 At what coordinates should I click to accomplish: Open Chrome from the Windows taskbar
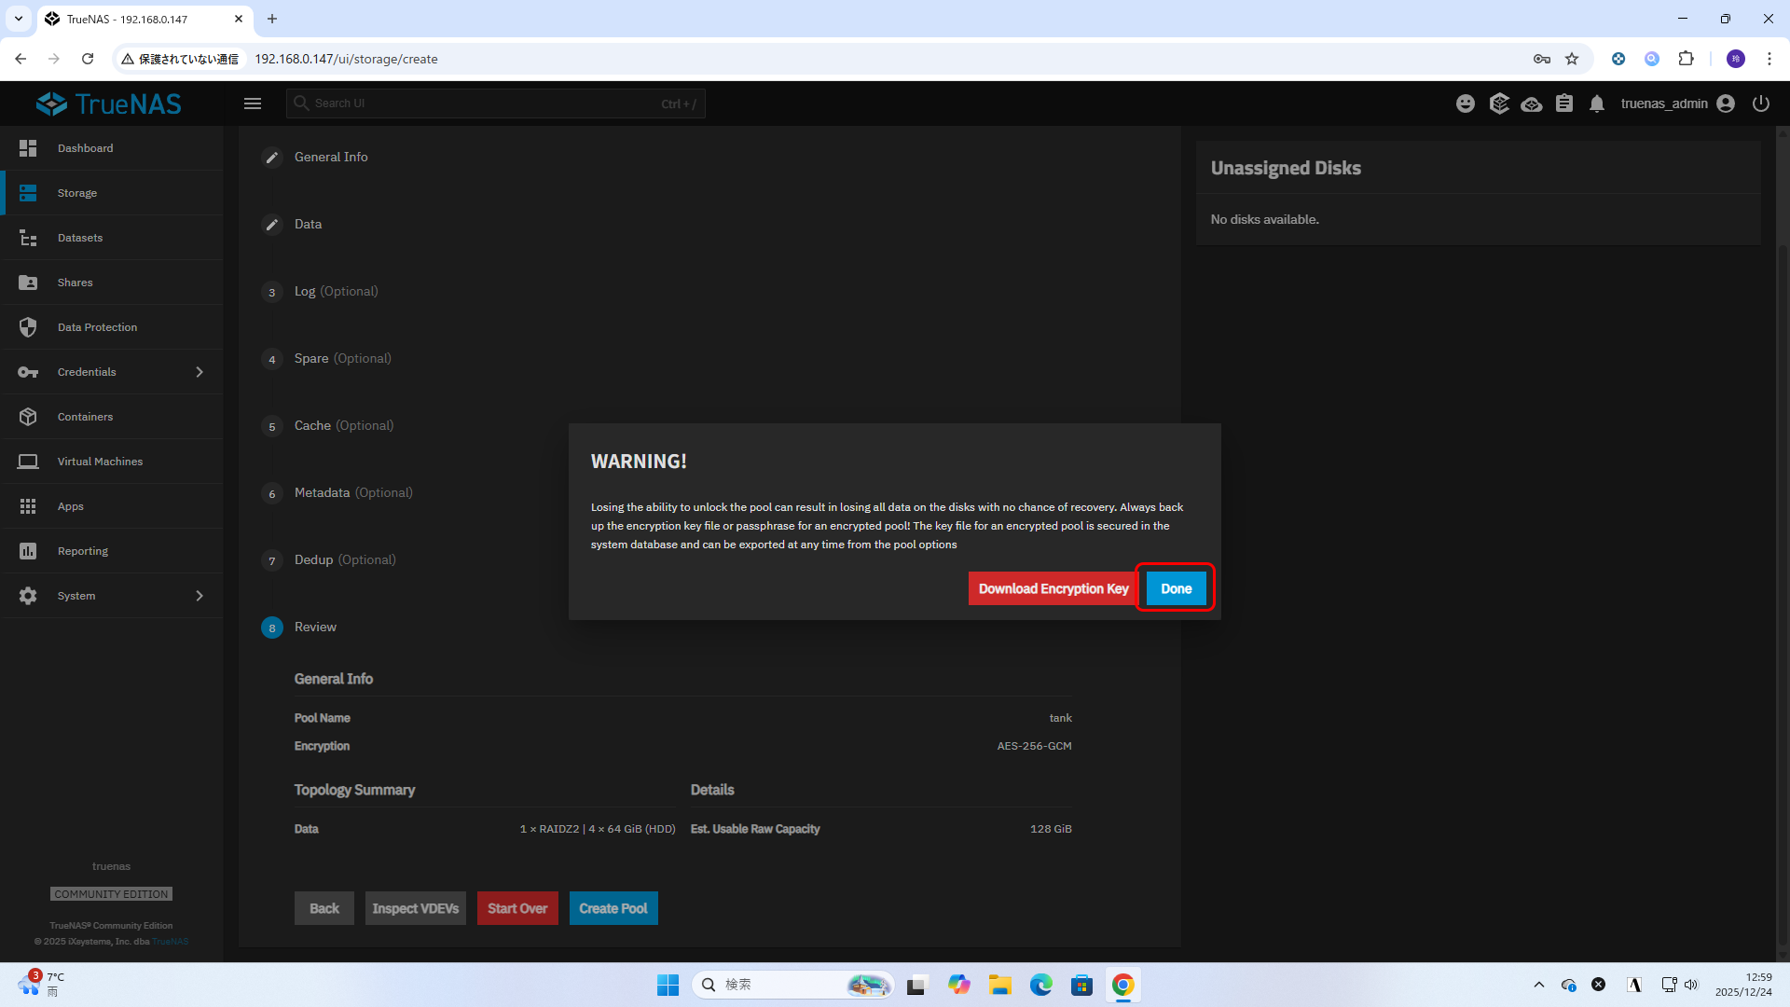(x=1122, y=985)
